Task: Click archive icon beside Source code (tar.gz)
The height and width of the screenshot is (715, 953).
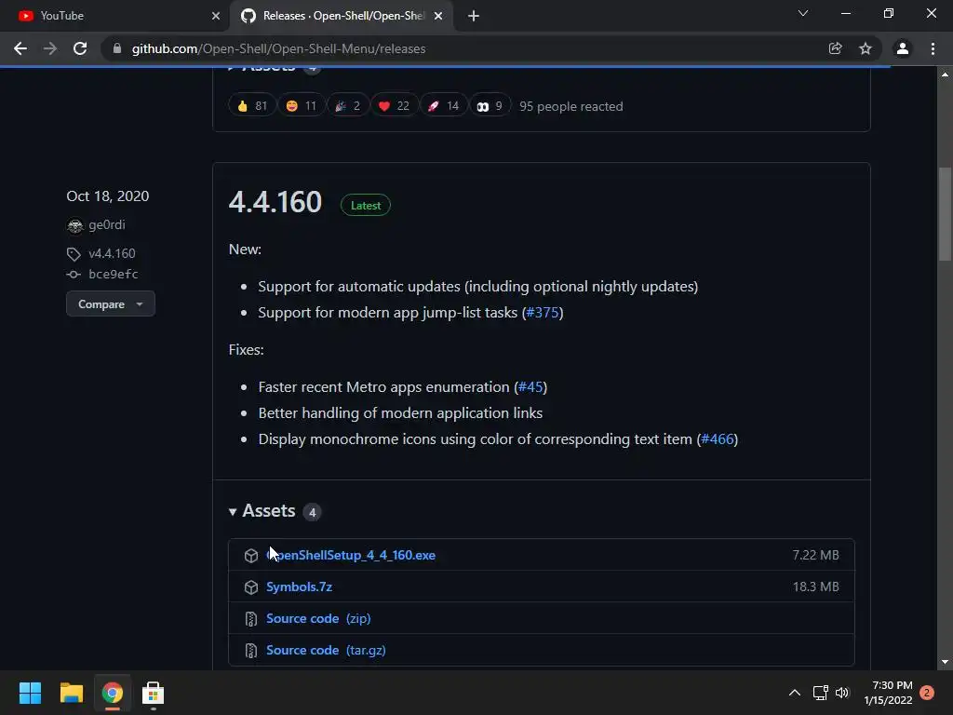Action: coord(251,651)
